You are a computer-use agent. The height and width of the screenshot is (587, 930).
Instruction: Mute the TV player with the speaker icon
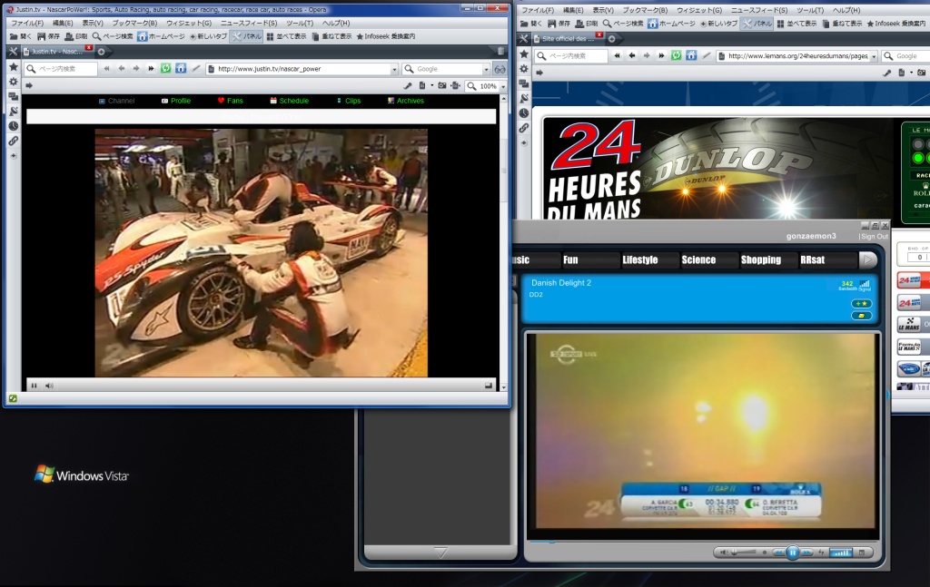[724, 553]
